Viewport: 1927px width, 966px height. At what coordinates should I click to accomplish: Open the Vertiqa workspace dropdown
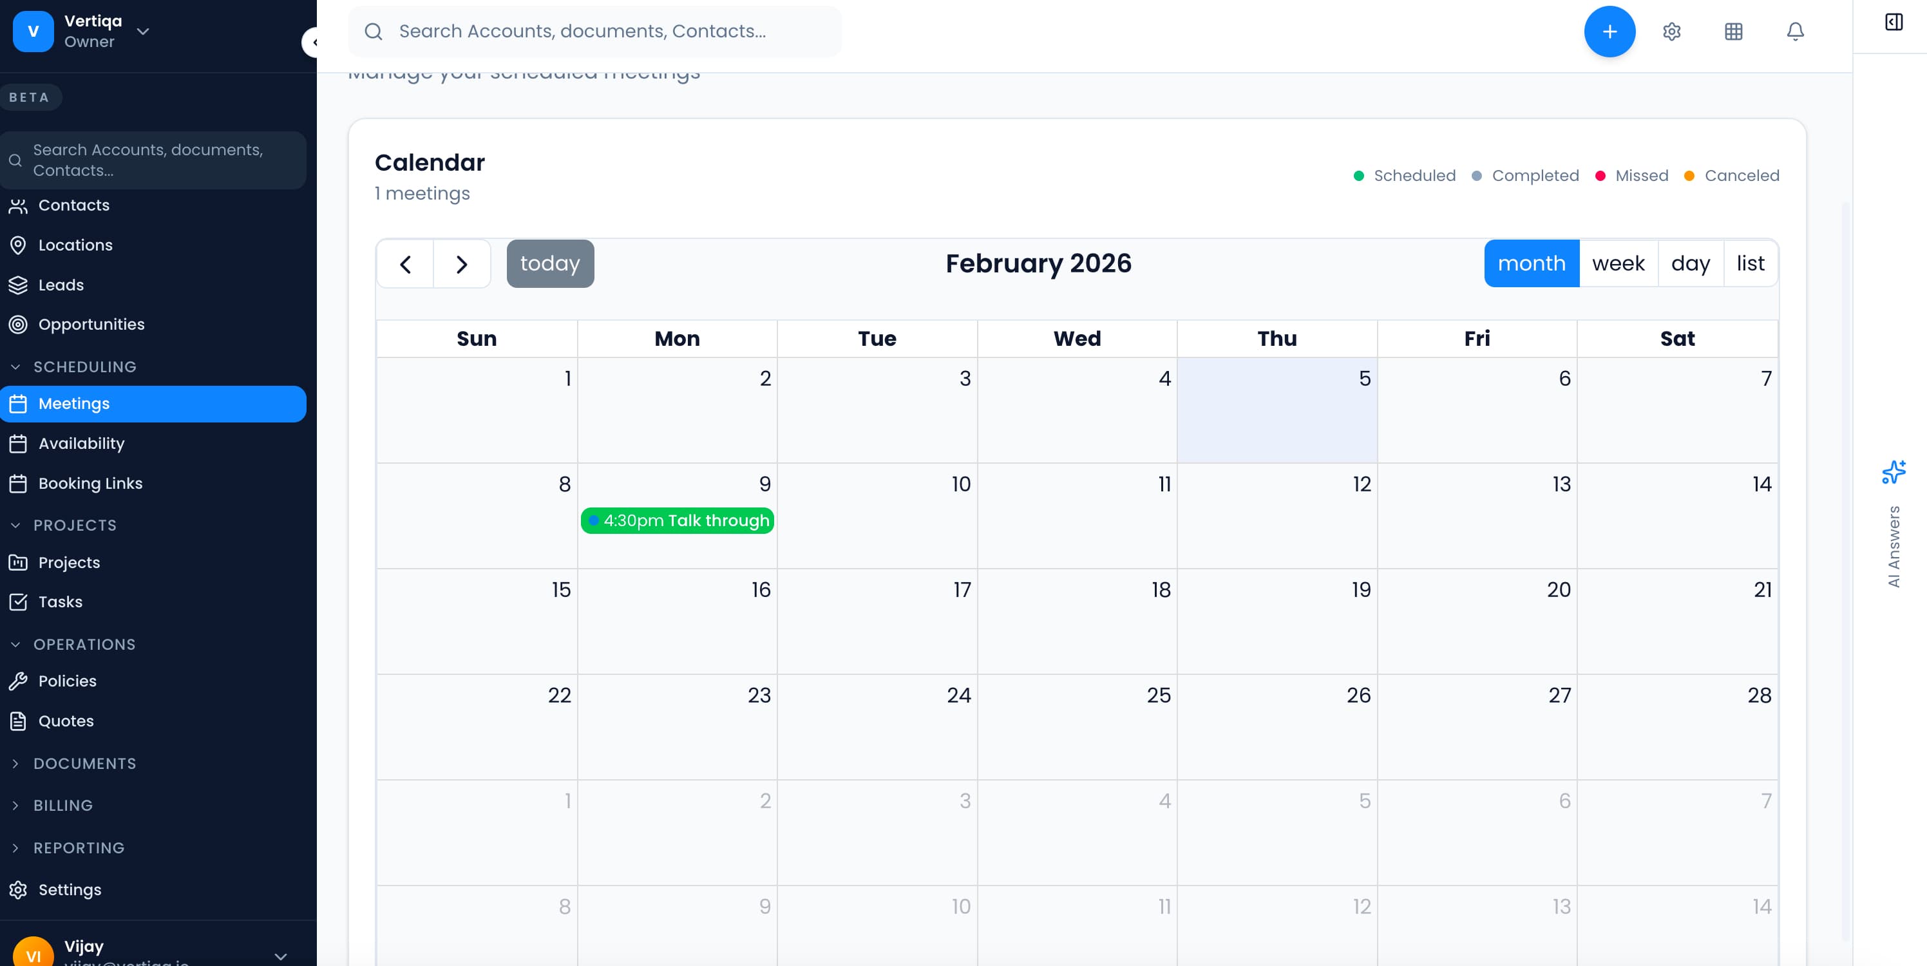pos(143,32)
